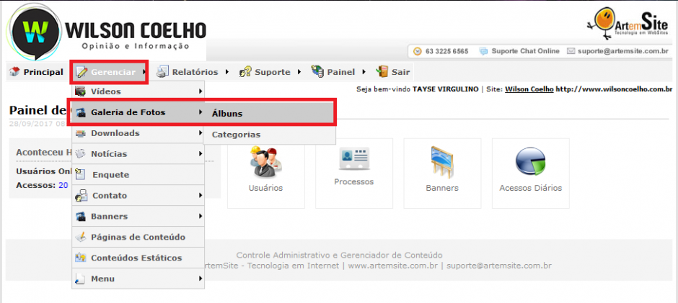Click the Wilson Coelho logo
Image resolution: width=678 pixels, height=303 pixels.
pyautogui.click(x=107, y=31)
